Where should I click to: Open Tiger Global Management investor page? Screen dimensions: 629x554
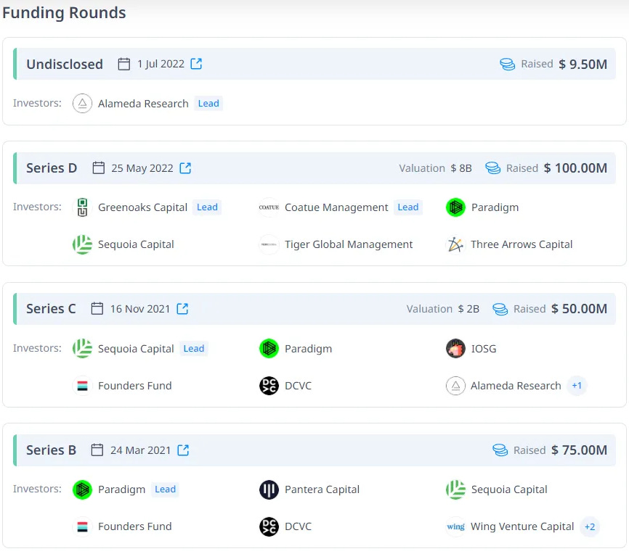point(349,244)
